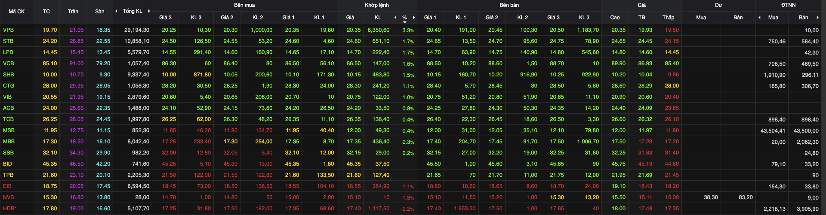Sort by the Sàn column header
This screenshot has width=826, height=215.
pos(100,12)
